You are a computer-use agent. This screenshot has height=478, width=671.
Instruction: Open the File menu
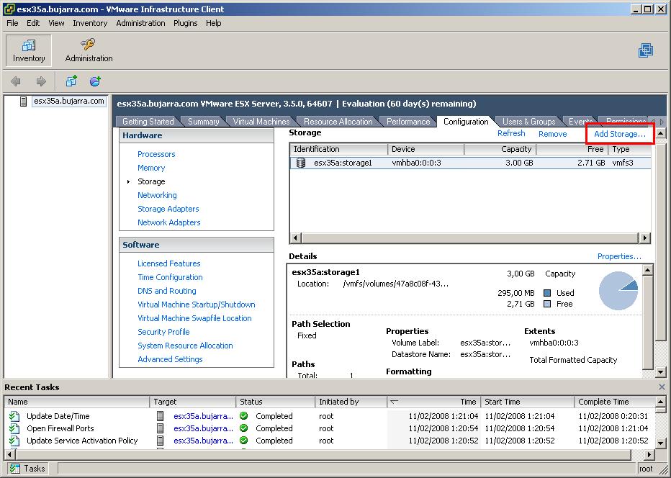click(12, 23)
